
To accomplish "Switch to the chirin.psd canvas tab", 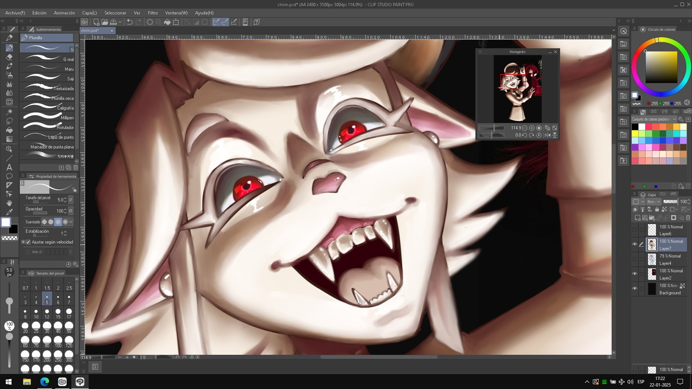I will pos(97,31).
